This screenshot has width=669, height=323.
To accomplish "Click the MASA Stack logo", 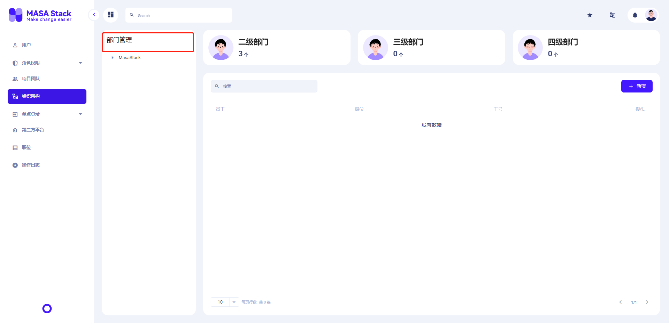I will [40, 15].
